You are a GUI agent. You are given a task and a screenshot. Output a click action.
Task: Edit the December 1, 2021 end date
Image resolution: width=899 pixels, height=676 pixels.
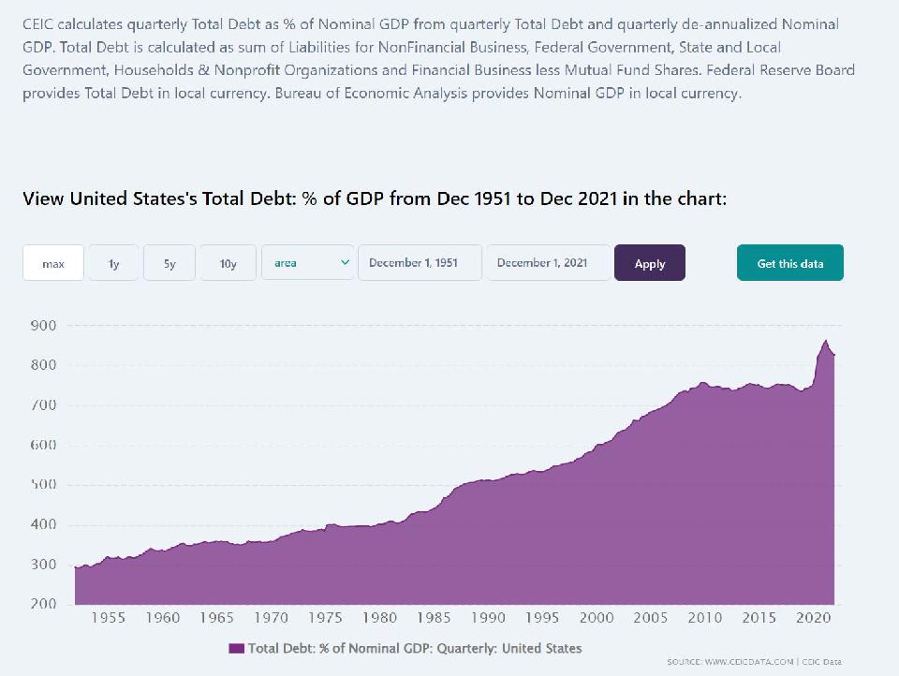click(548, 263)
